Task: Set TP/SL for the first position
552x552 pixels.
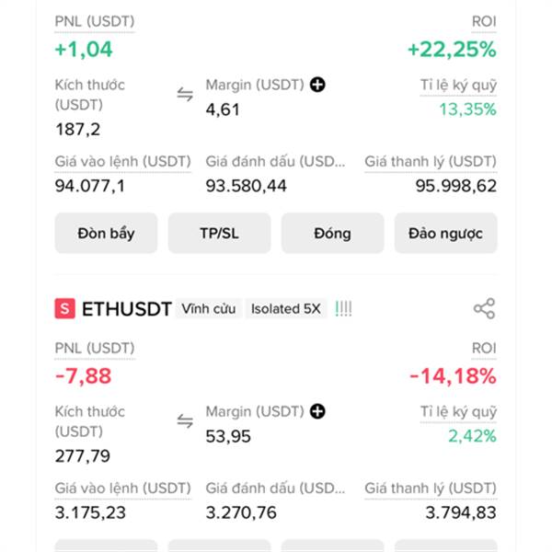Action: 219,233
